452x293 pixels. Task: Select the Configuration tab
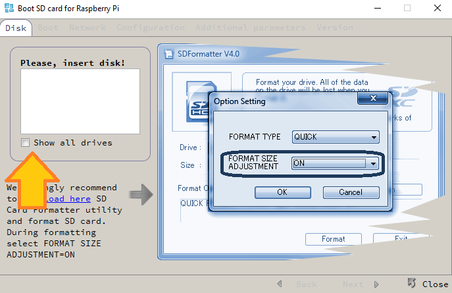(151, 28)
